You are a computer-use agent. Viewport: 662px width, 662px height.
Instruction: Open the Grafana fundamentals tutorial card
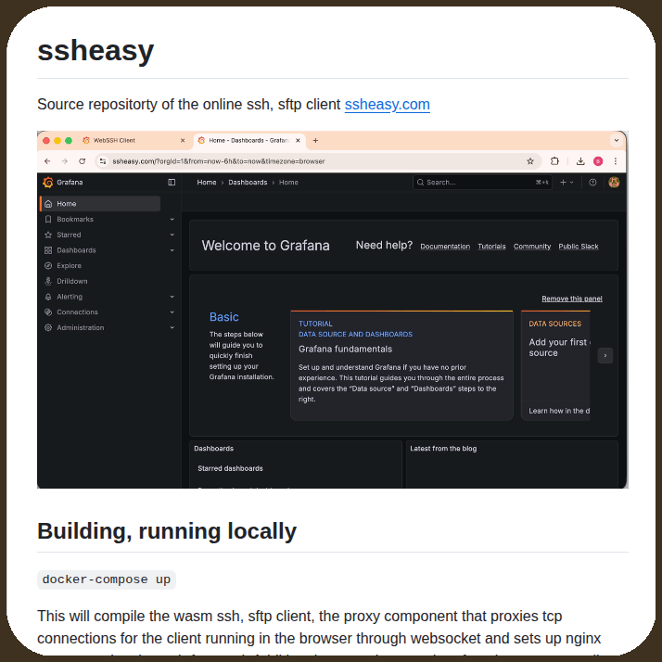(x=401, y=365)
